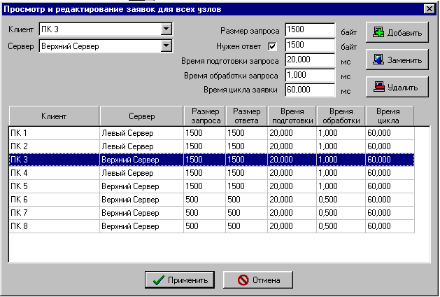Toggle the Нужен ответ checkbox
Viewport: 440px width, 297px height.
tap(273, 46)
